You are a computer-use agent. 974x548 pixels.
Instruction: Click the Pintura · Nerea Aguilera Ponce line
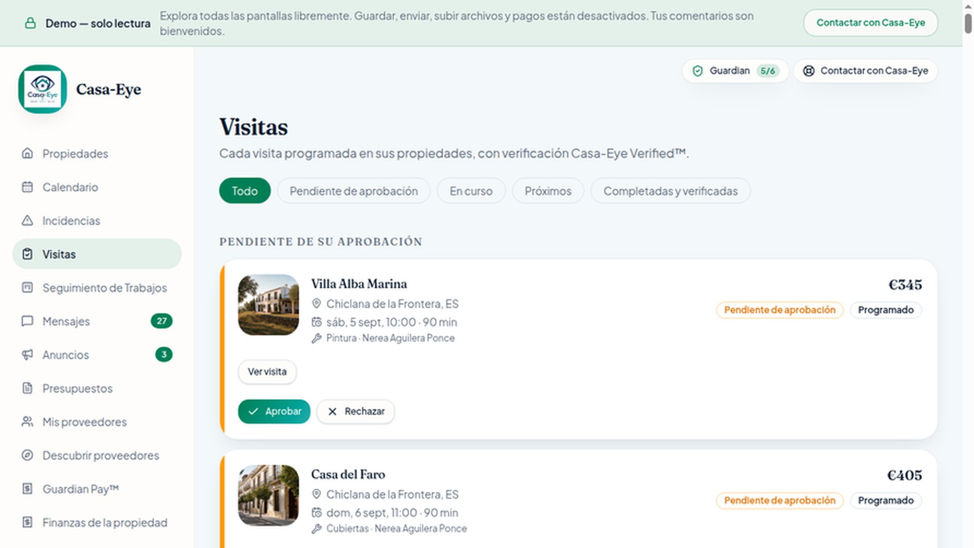390,338
